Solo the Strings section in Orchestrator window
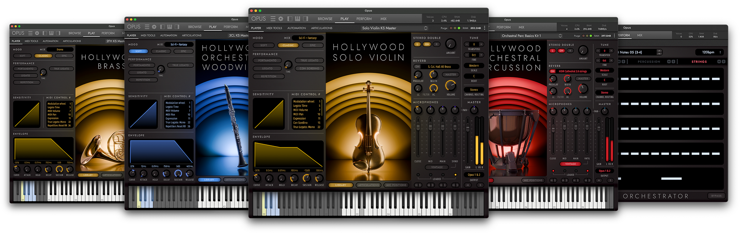The height and width of the screenshot is (233, 740). (724, 62)
